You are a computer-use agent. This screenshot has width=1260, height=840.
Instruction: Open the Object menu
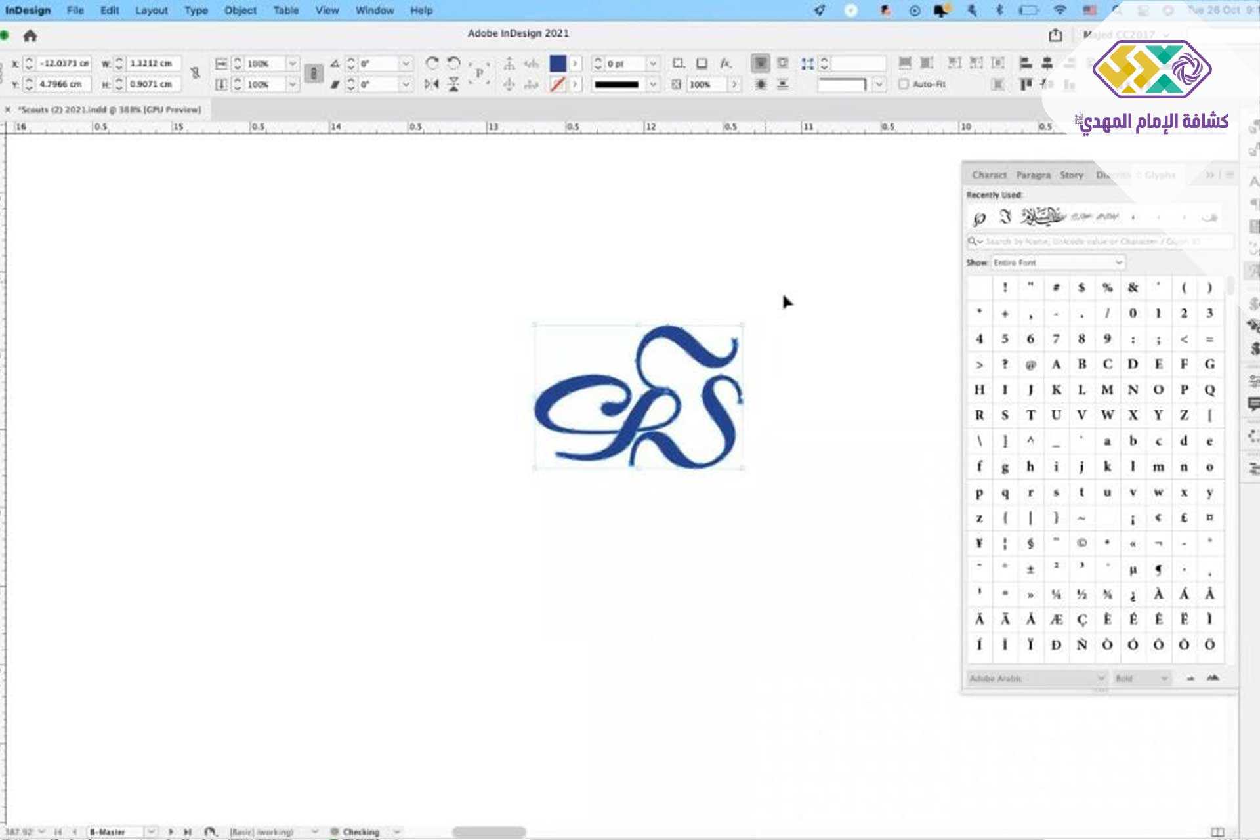pos(240,10)
